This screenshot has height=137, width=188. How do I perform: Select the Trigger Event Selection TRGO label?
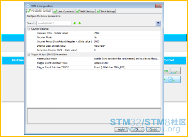(52, 63)
